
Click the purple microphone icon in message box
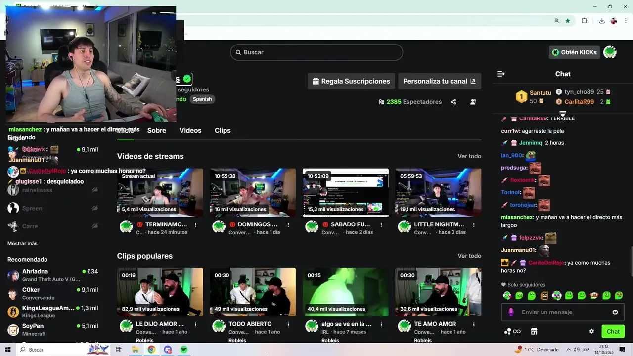click(x=511, y=312)
